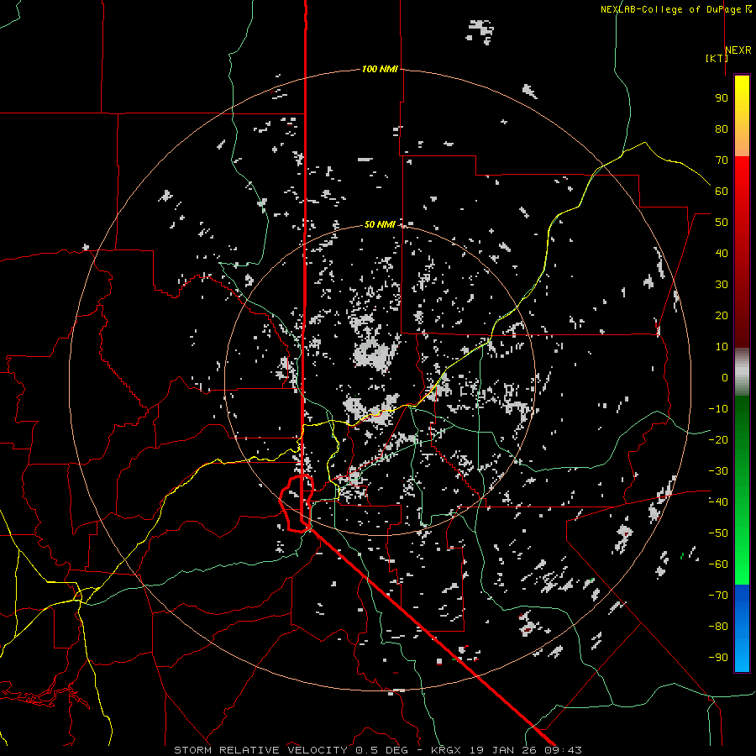Select the 0 value on velocity scale

pyautogui.click(x=725, y=377)
